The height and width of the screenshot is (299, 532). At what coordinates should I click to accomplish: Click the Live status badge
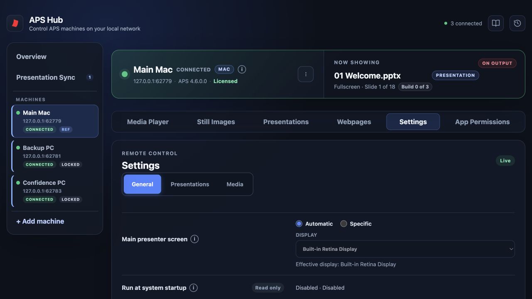coord(505,161)
